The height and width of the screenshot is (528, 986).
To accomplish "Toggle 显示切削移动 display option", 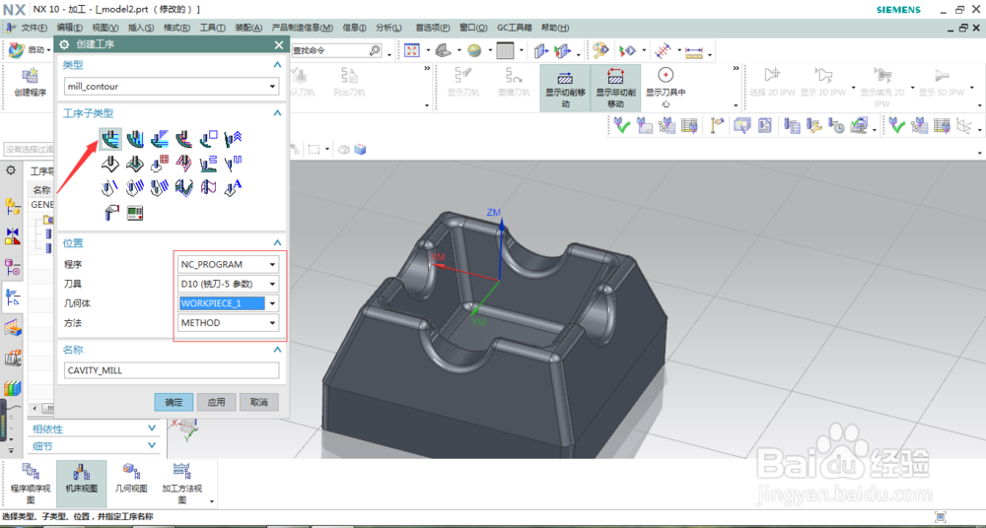I will coord(565,88).
